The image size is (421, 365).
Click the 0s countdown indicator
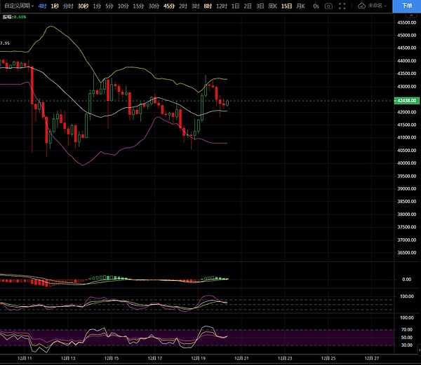(x=316, y=6)
